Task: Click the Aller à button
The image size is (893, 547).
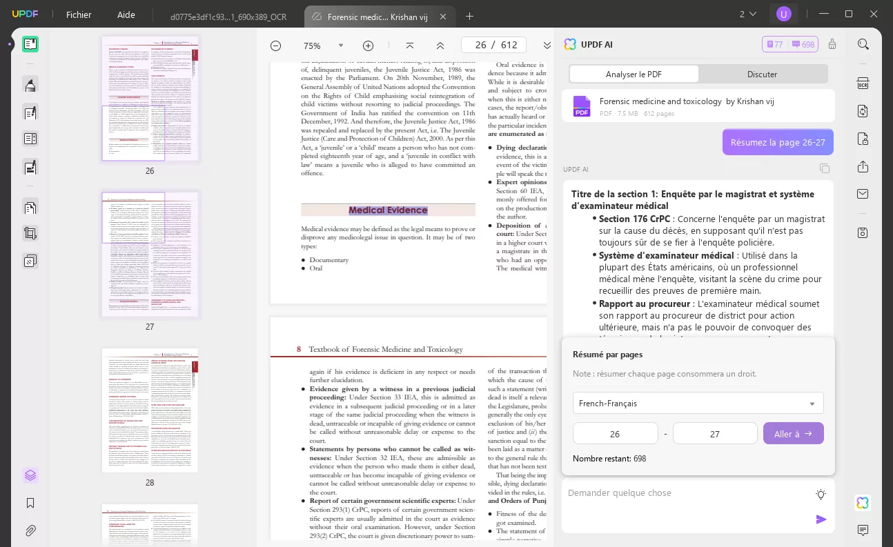Action: [793, 433]
